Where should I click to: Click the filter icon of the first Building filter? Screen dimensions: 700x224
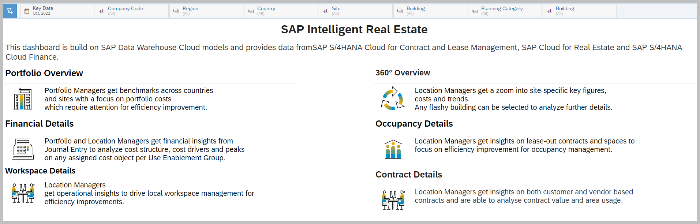click(400, 11)
